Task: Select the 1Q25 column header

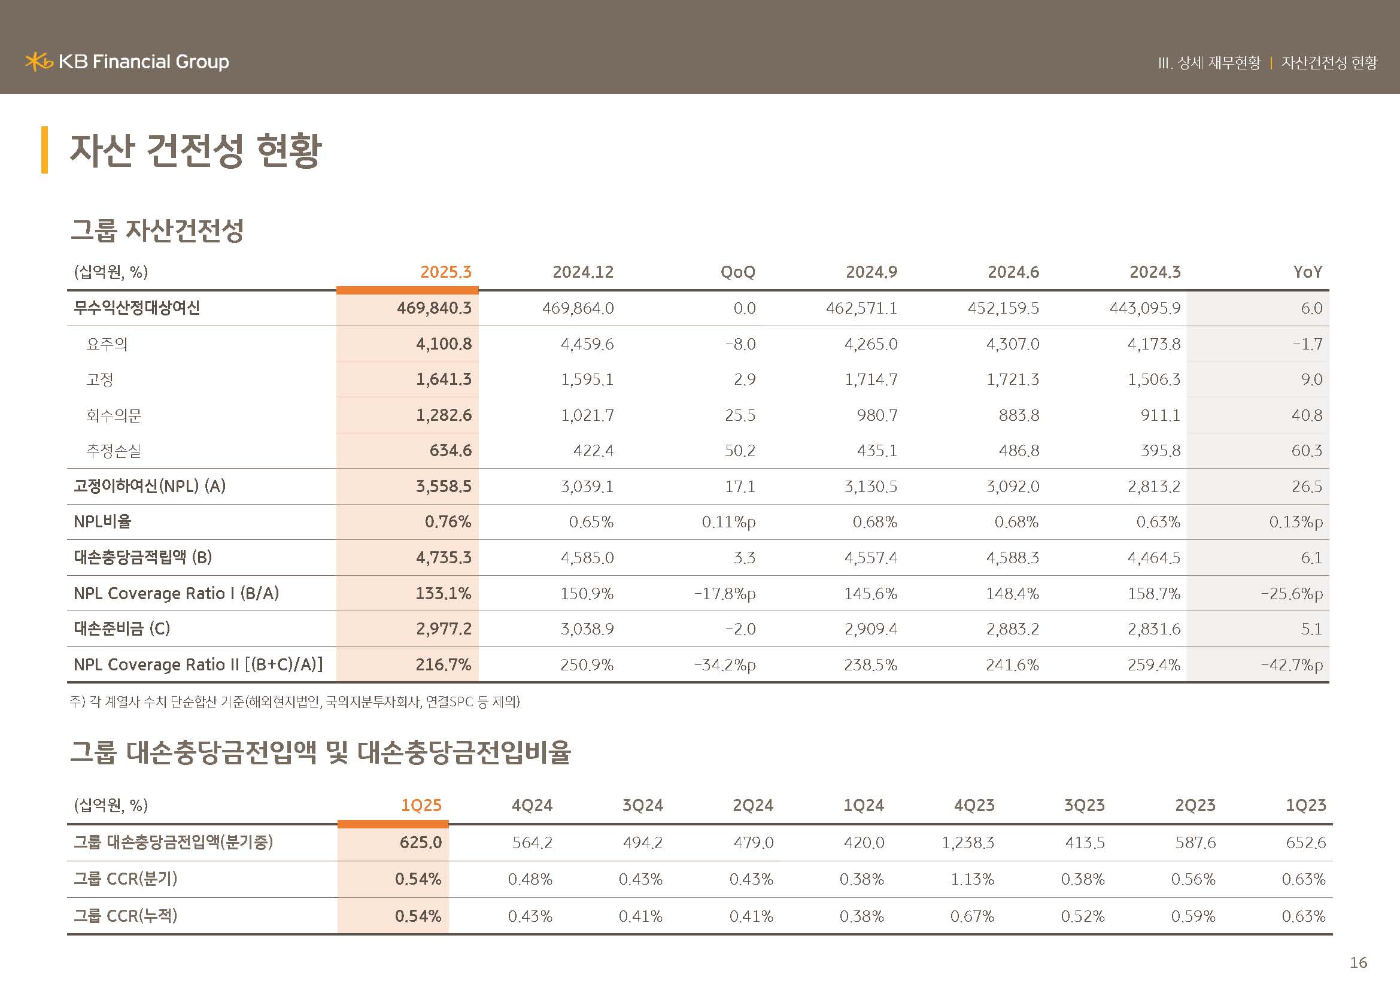Action: click(421, 805)
